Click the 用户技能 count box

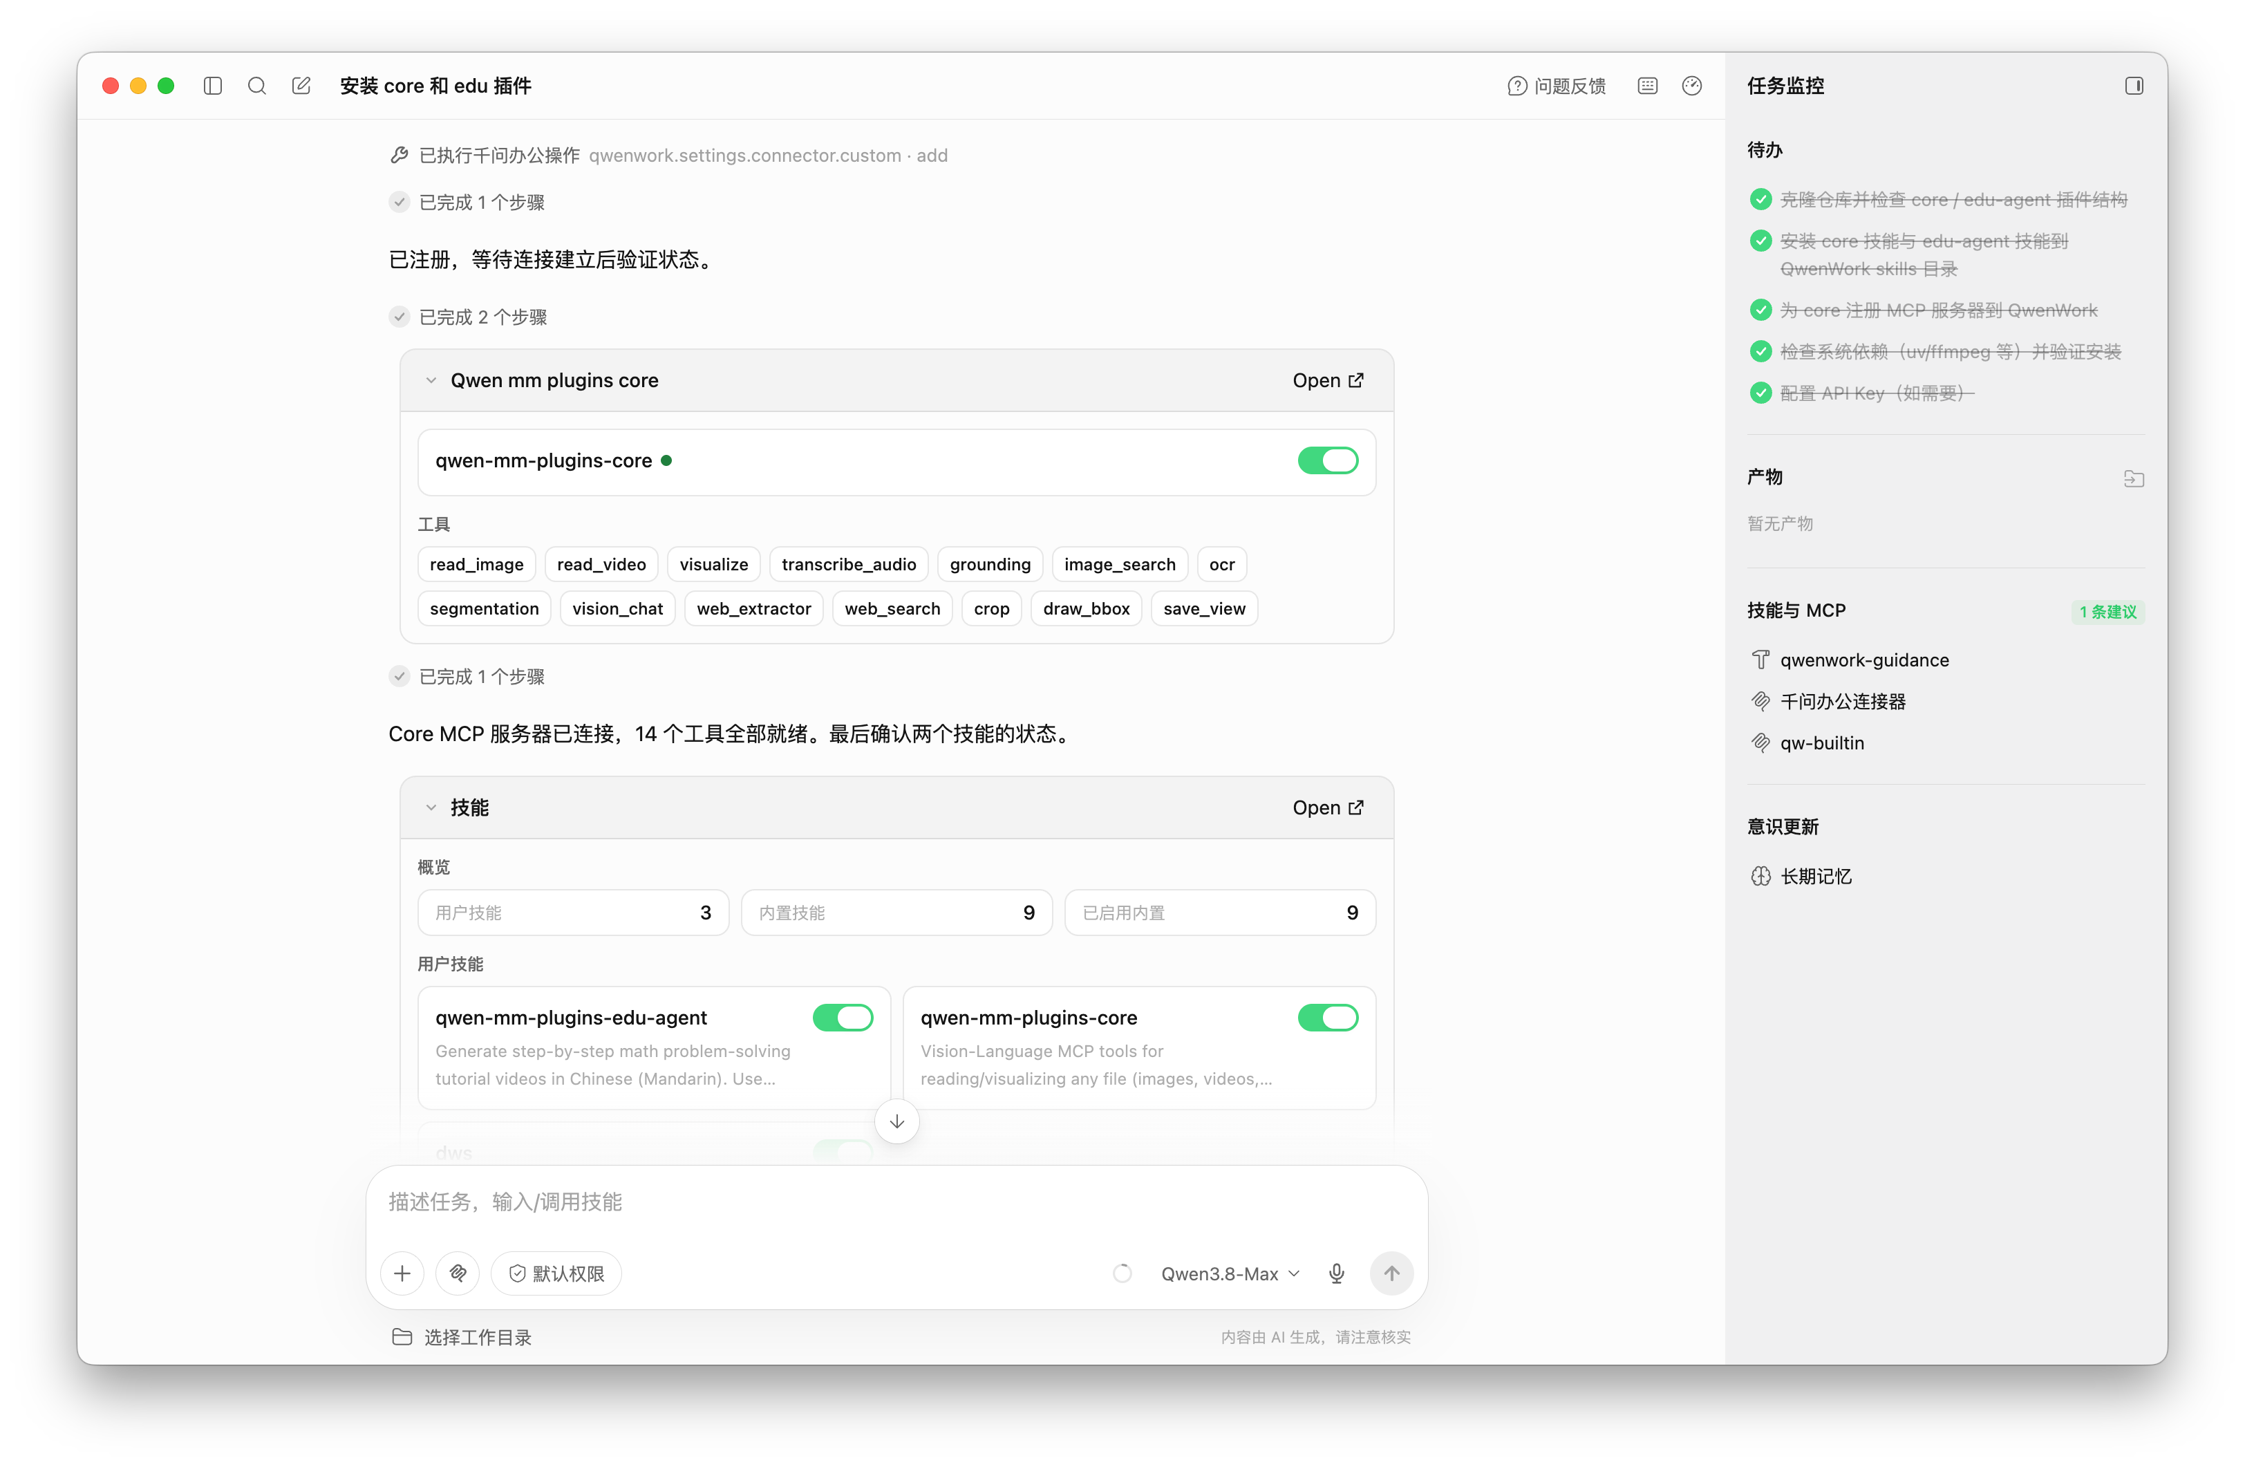coord(572,913)
